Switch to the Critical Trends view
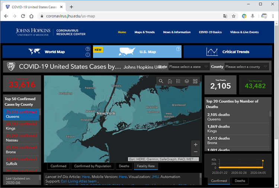 228,52
